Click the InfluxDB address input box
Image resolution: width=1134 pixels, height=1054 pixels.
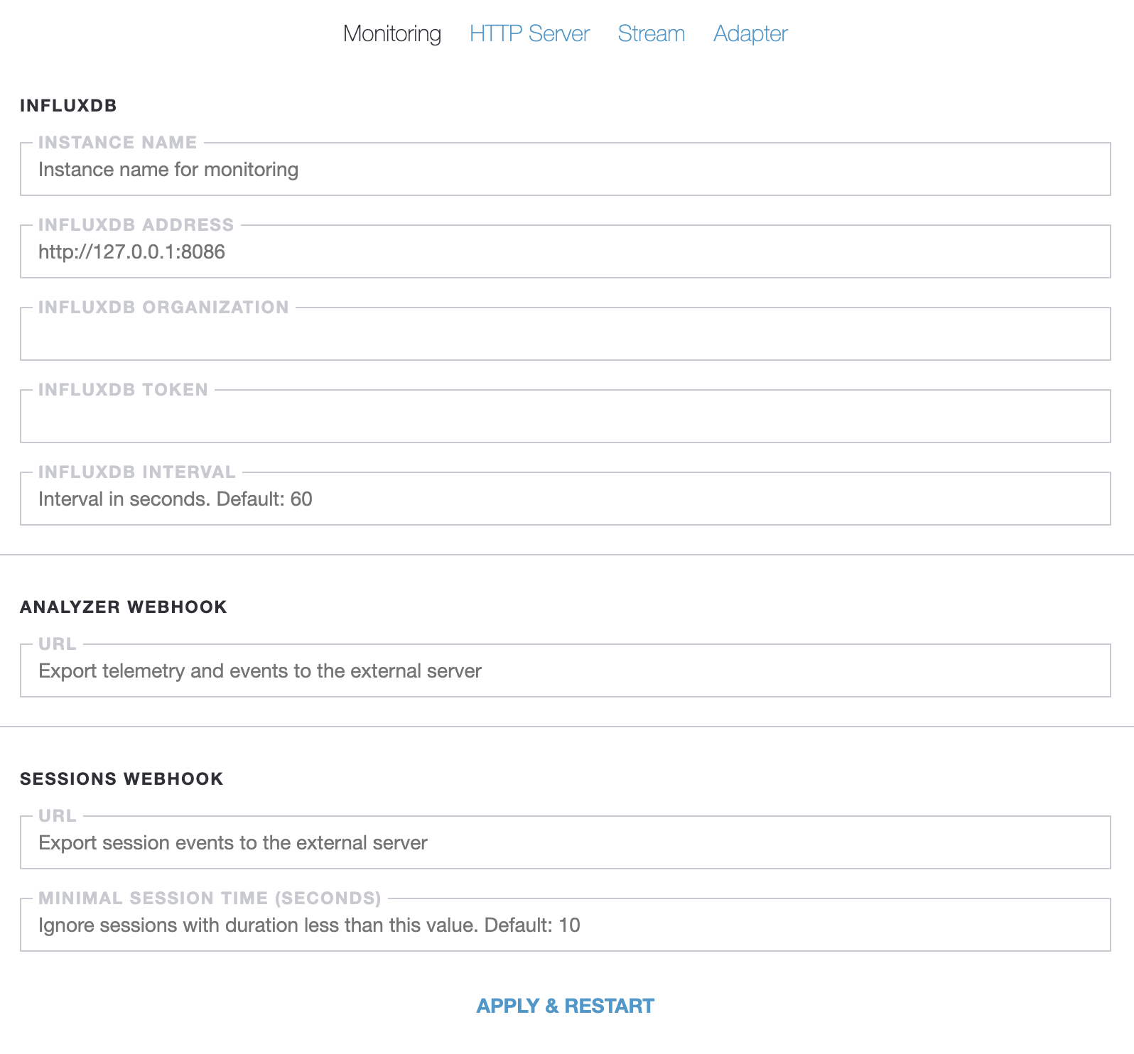click(x=565, y=253)
